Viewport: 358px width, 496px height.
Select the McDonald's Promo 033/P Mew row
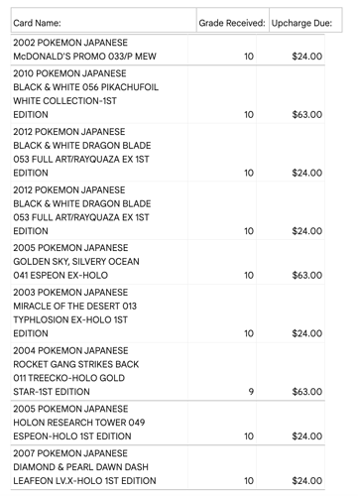168,50
